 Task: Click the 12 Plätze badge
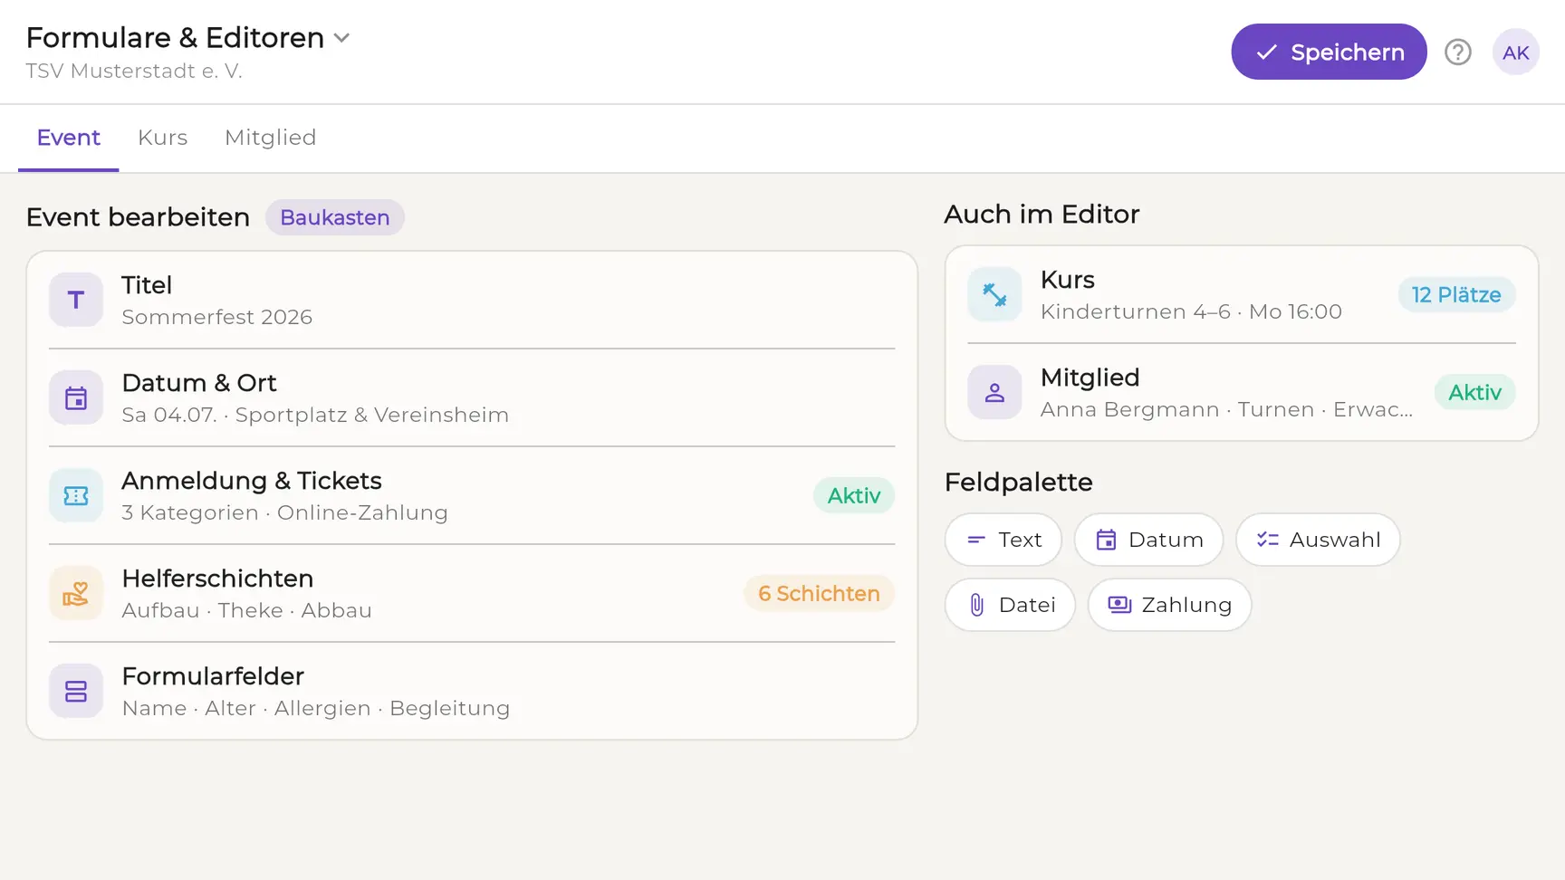tap(1456, 295)
